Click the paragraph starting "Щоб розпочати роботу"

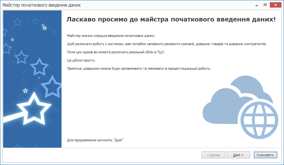click(167, 44)
